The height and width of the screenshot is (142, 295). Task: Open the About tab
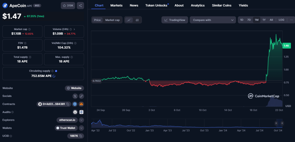[179, 5]
